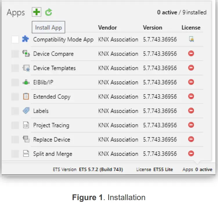Click KNX Association vendor for Labels row

pyautogui.click(x=118, y=111)
